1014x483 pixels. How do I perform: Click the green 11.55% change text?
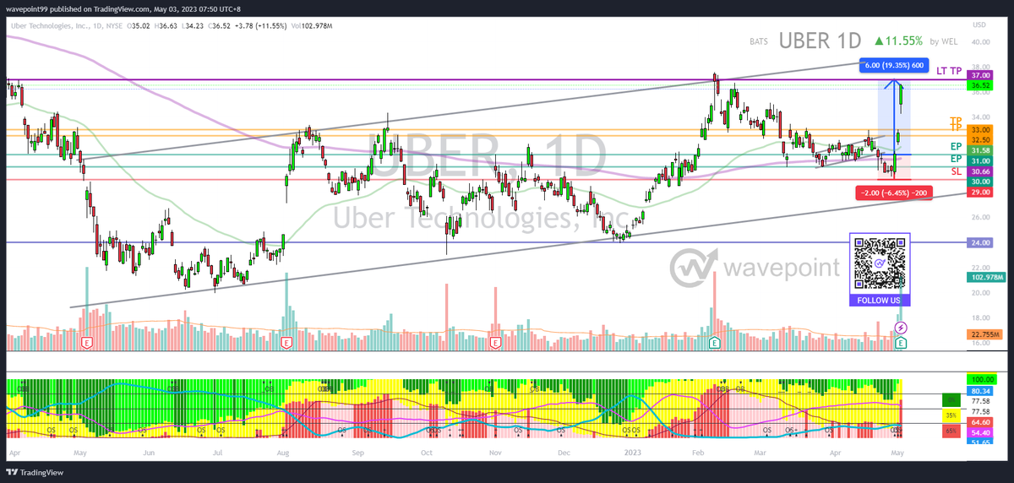click(x=898, y=41)
